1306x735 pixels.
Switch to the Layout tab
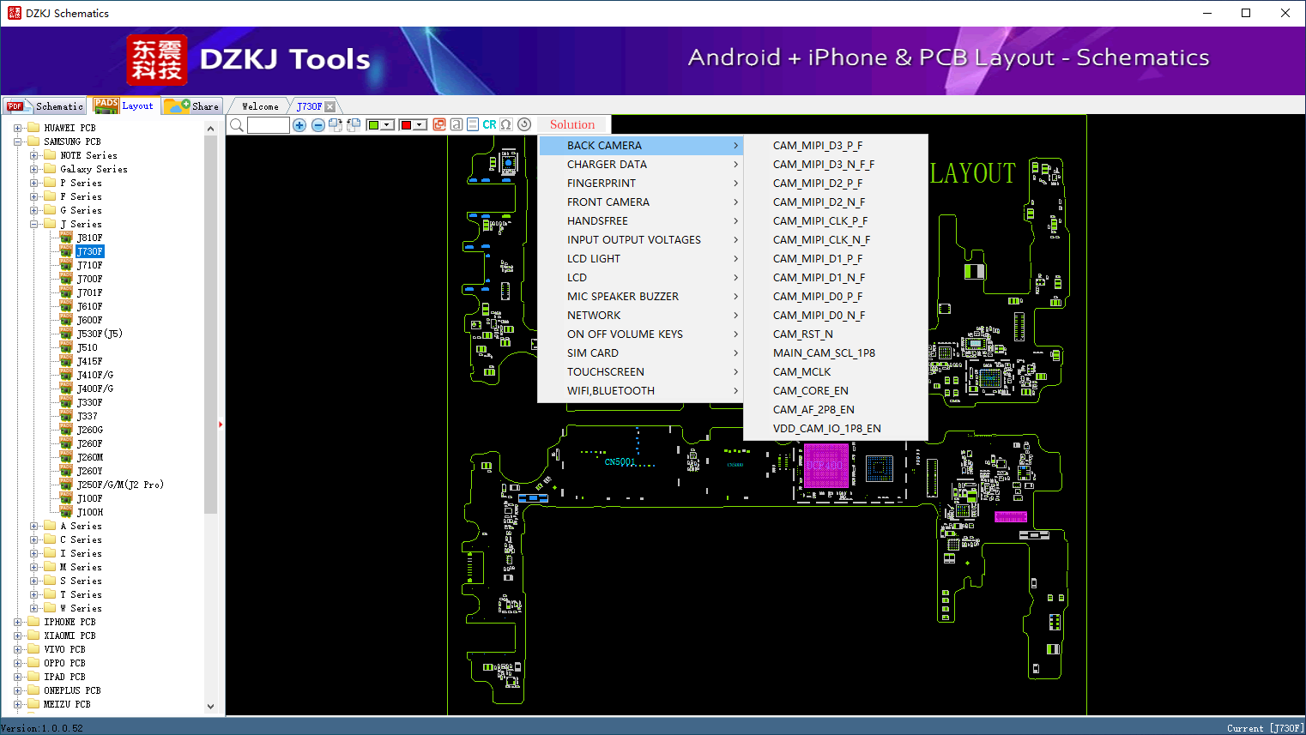click(124, 105)
